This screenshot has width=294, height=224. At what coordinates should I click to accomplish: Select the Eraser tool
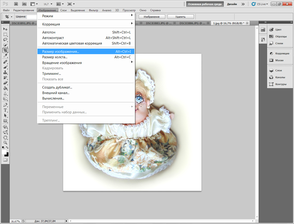pos(5,83)
